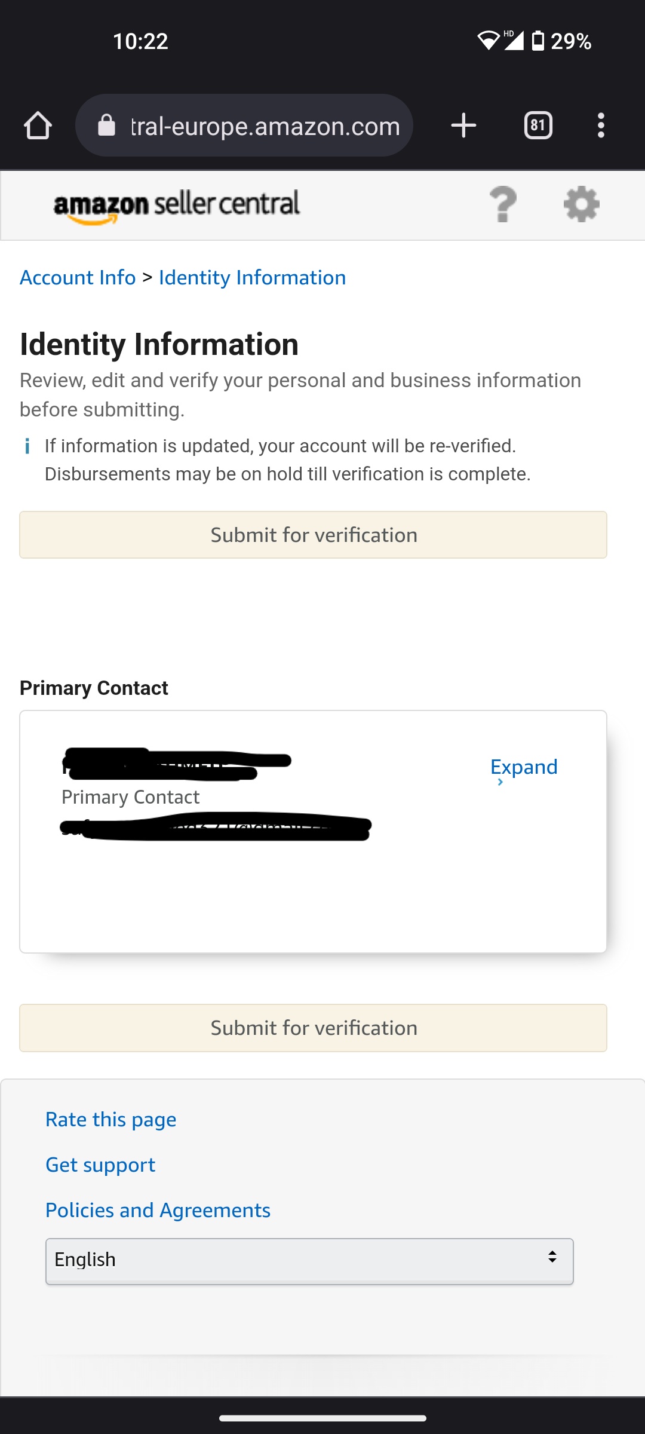Click the bottom Submit for verification button
The width and height of the screenshot is (645, 1434).
click(313, 1028)
